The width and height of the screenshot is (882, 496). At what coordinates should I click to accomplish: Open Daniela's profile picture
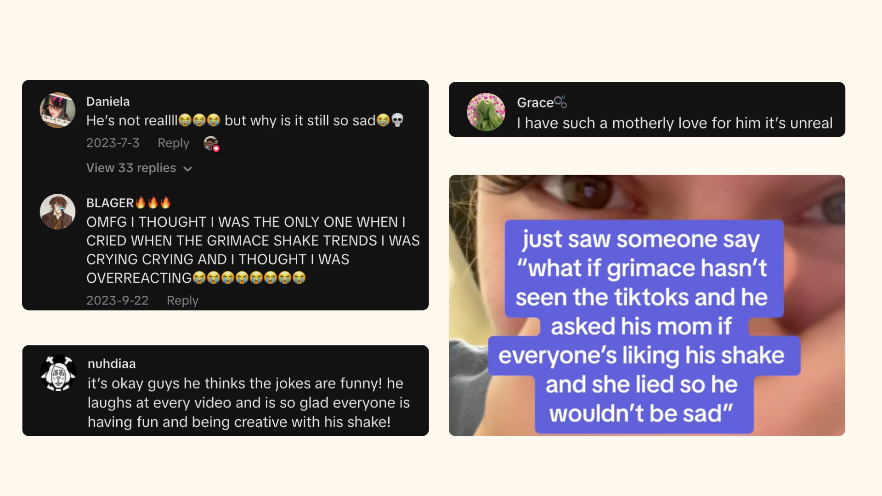(57, 110)
